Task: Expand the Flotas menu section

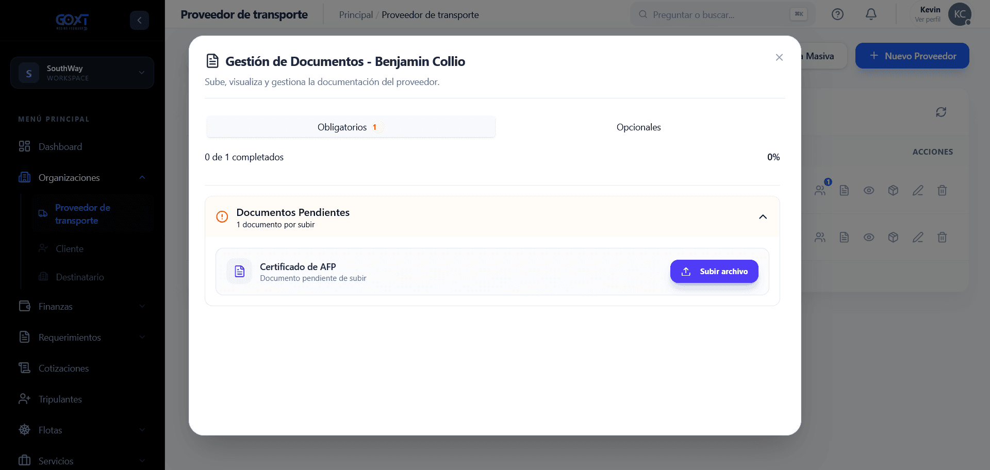Action: coord(82,430)
